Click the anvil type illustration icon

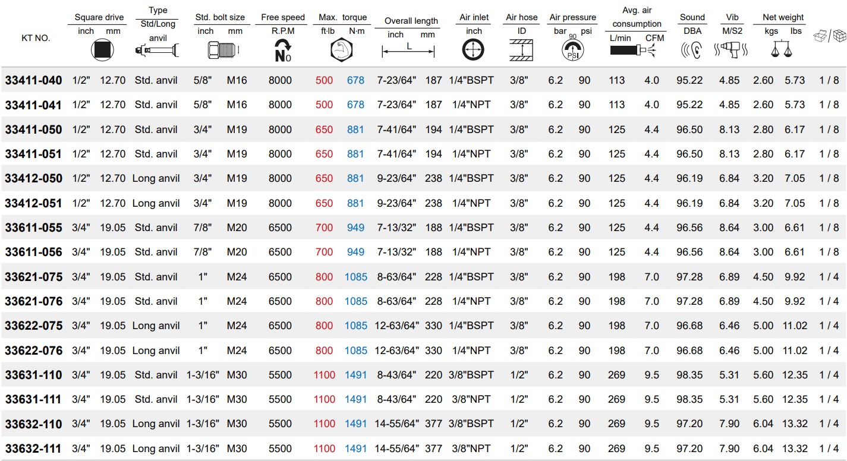coord(156,50)
